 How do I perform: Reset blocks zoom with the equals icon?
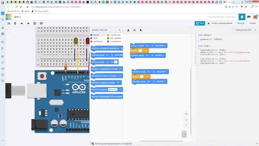[186, 126]
